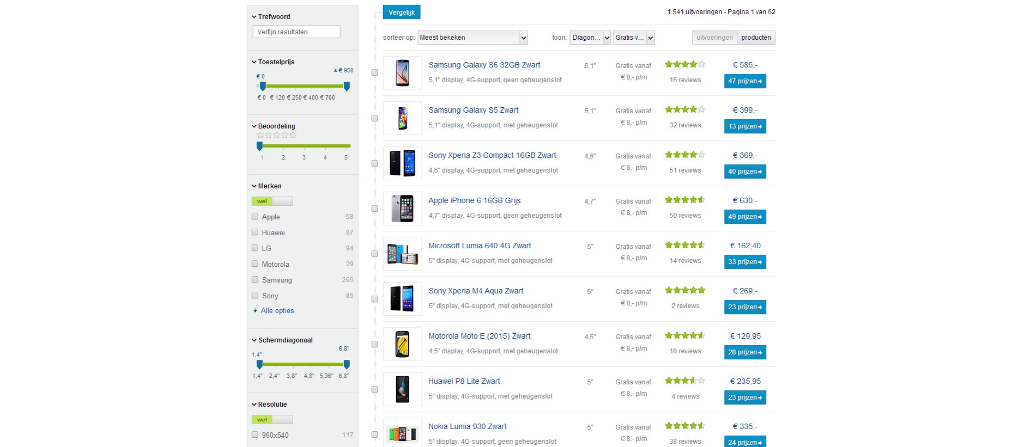Switch to the 'uitvoeringen' view tab
The image size is (1024, 447).
tap(714, 38)
